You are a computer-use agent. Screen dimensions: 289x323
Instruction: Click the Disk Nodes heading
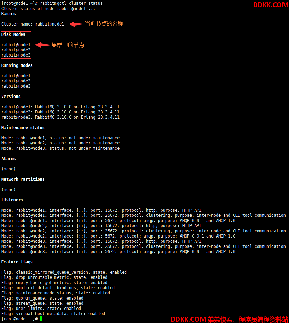13,34
